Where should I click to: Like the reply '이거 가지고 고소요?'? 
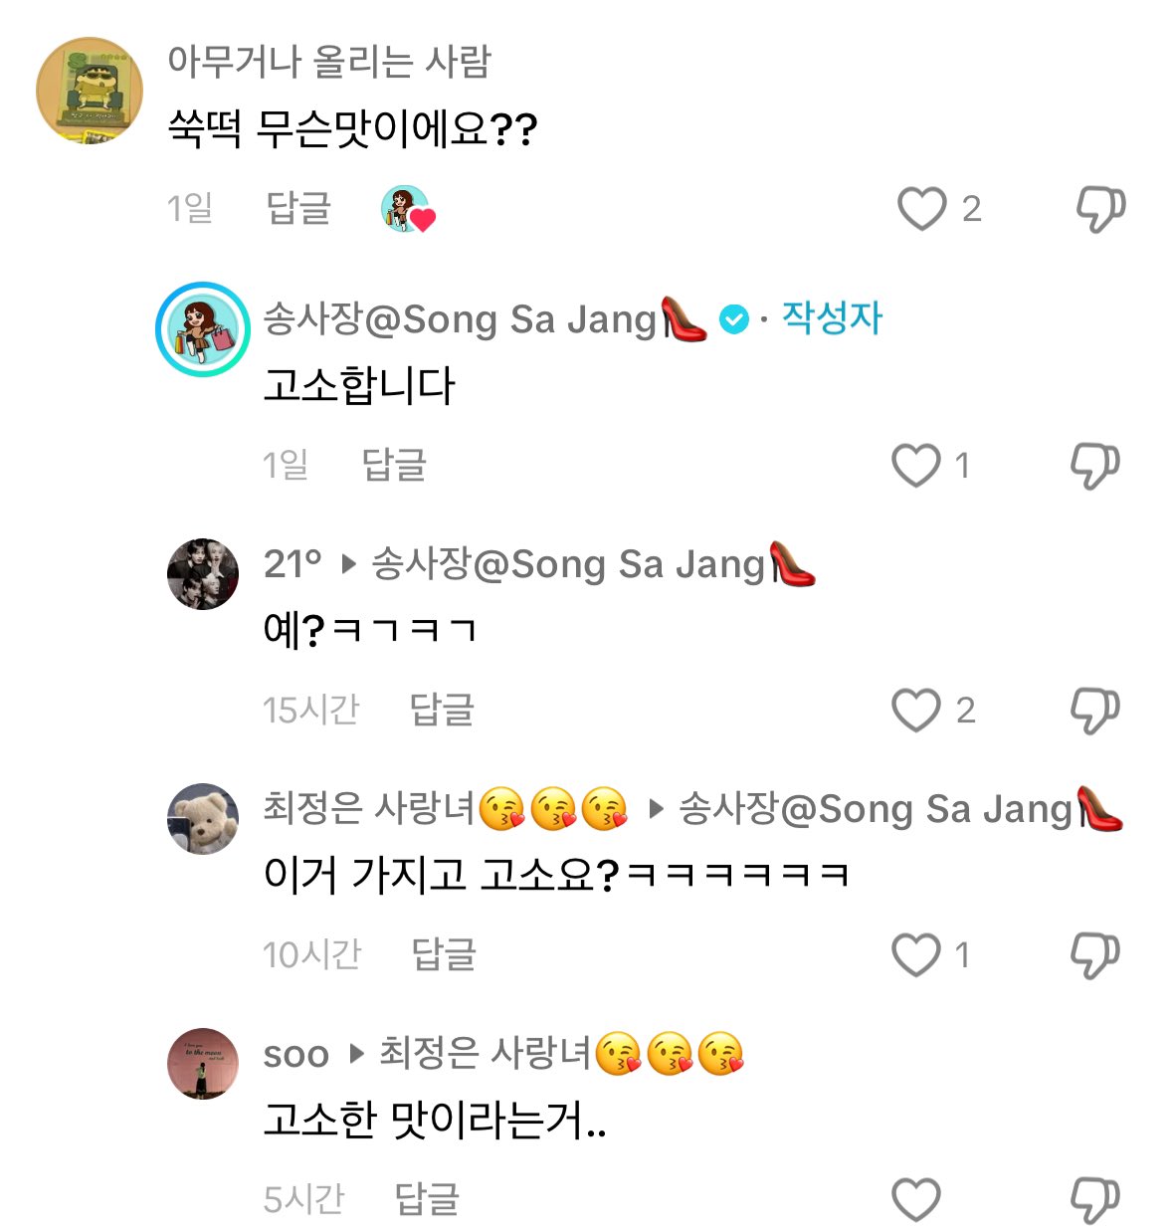pos(915,954)
